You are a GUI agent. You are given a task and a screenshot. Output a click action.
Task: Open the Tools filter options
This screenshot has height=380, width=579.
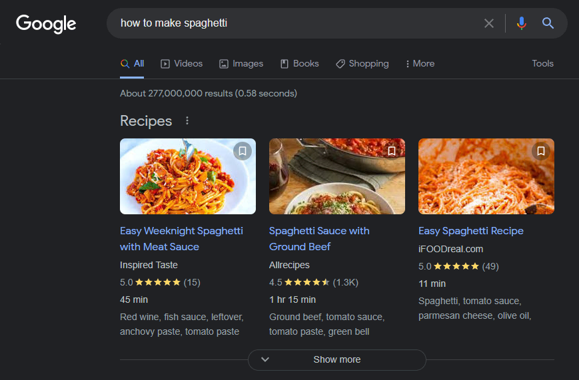[x=542, y=63]
